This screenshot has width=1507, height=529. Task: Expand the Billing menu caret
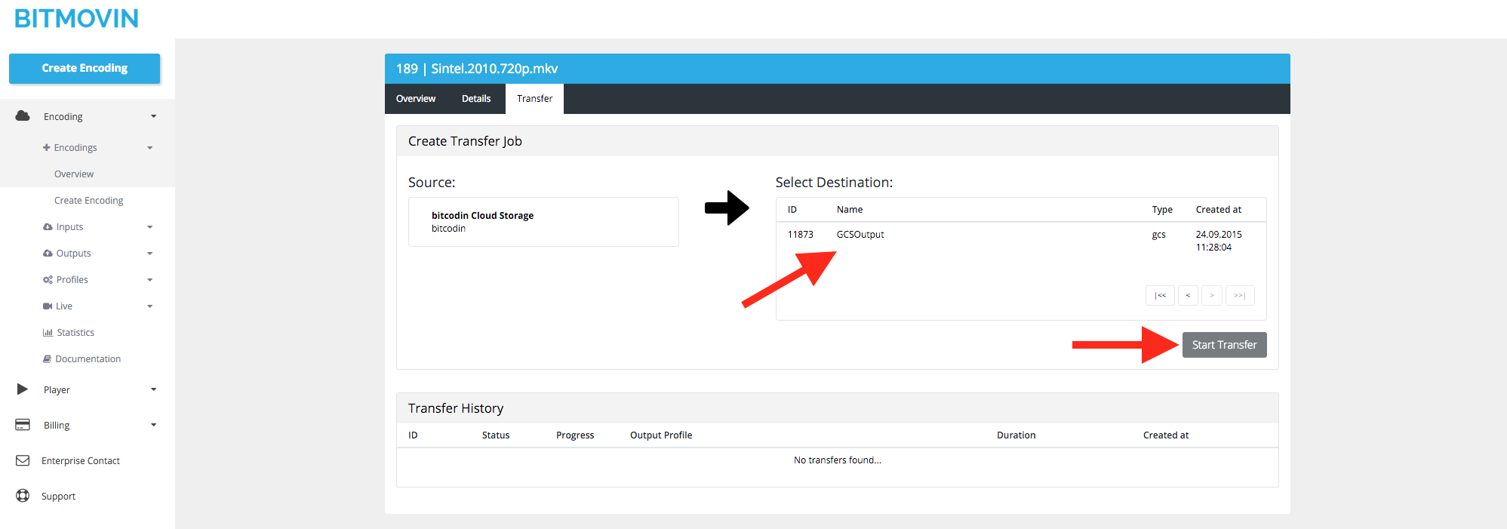(x=153, y=425)
